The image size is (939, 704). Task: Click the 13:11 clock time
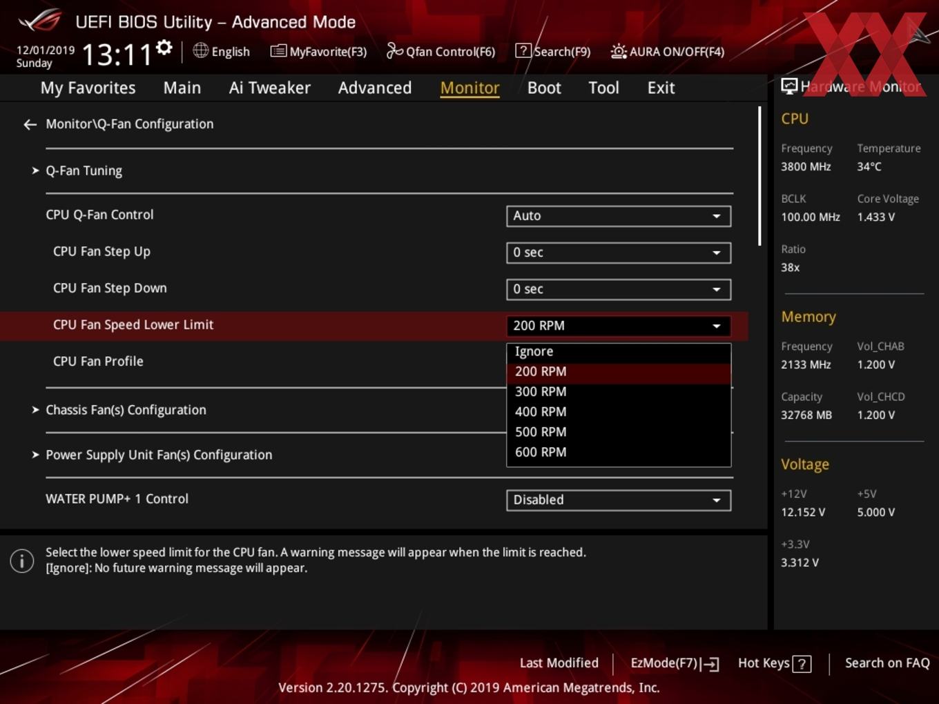coord(117,54)
